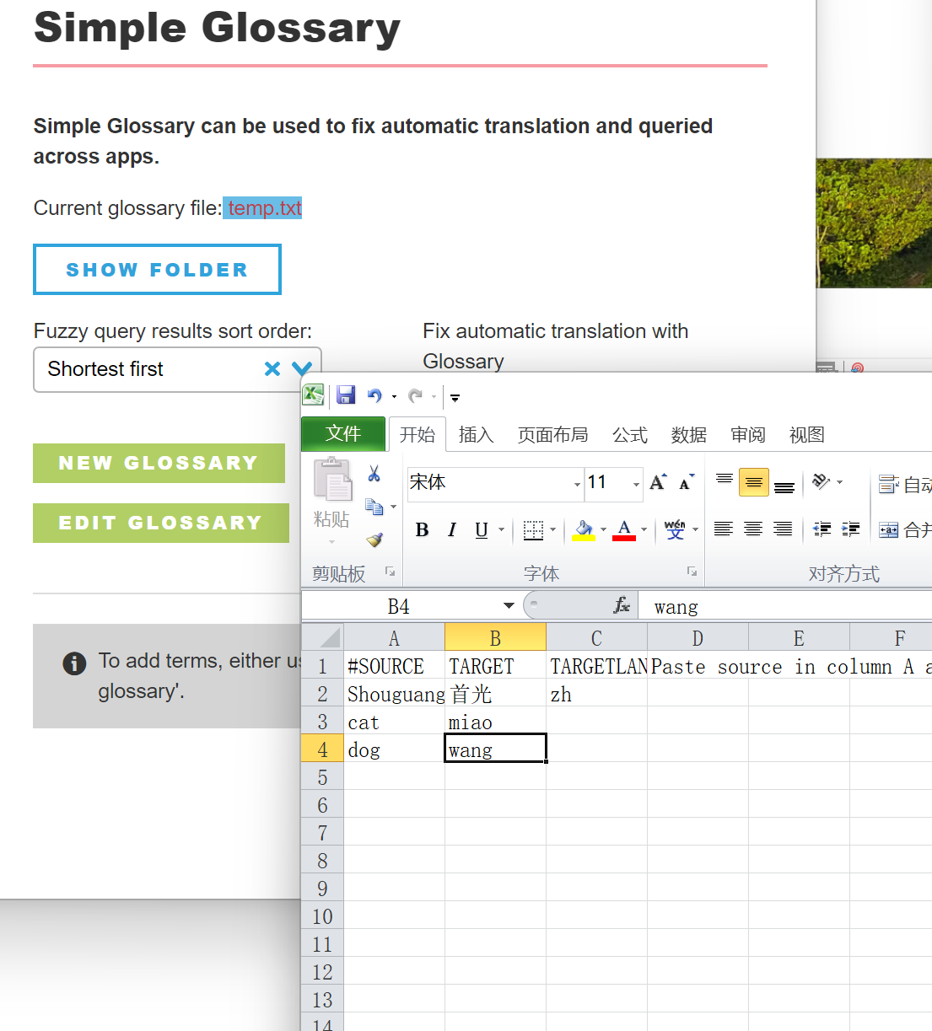The height and width of the screenshot is (1031, 932).
Task: Click the decrease indent icon
Action: click(x=822, y=529)
